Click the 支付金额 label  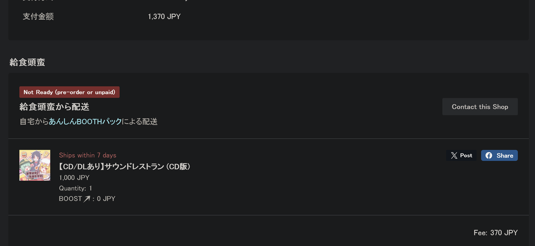(38, 17)
